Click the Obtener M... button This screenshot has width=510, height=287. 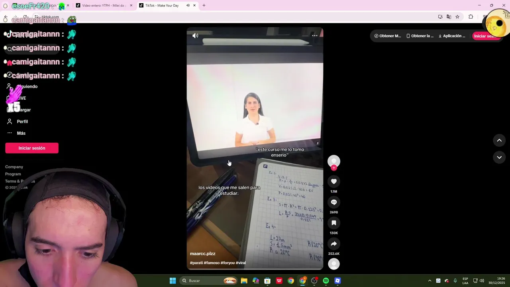tap(388, 36)
